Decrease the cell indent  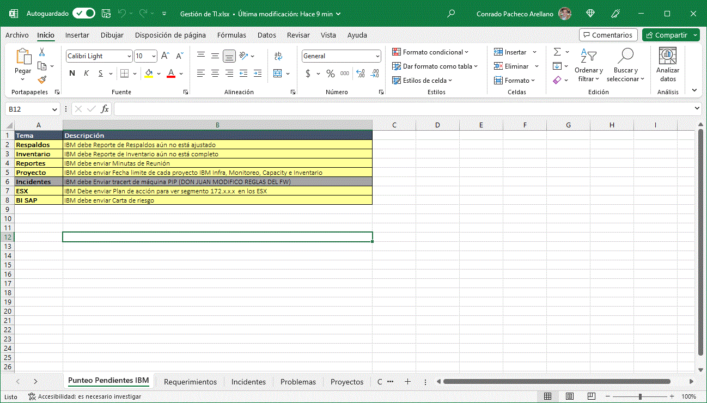coord(243,74)
